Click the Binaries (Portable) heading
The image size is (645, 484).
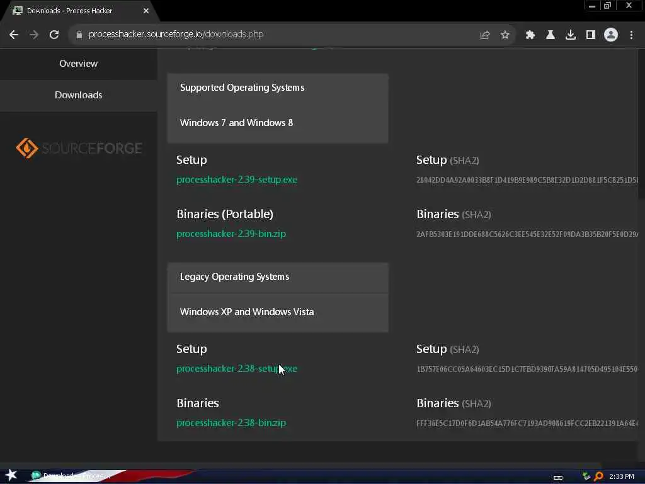pos(225,214)
